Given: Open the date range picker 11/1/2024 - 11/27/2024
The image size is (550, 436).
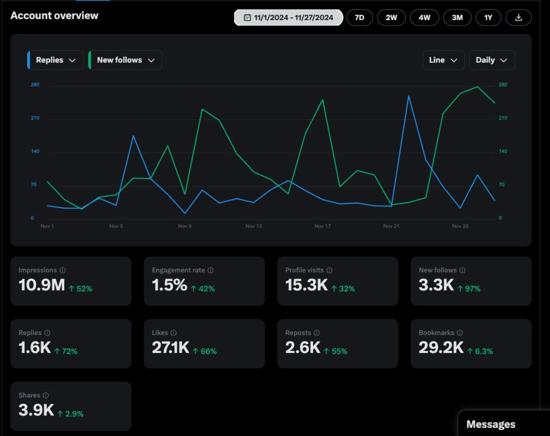Looking at the screenshot, I should pyautogui.click(x=288, y=17).
